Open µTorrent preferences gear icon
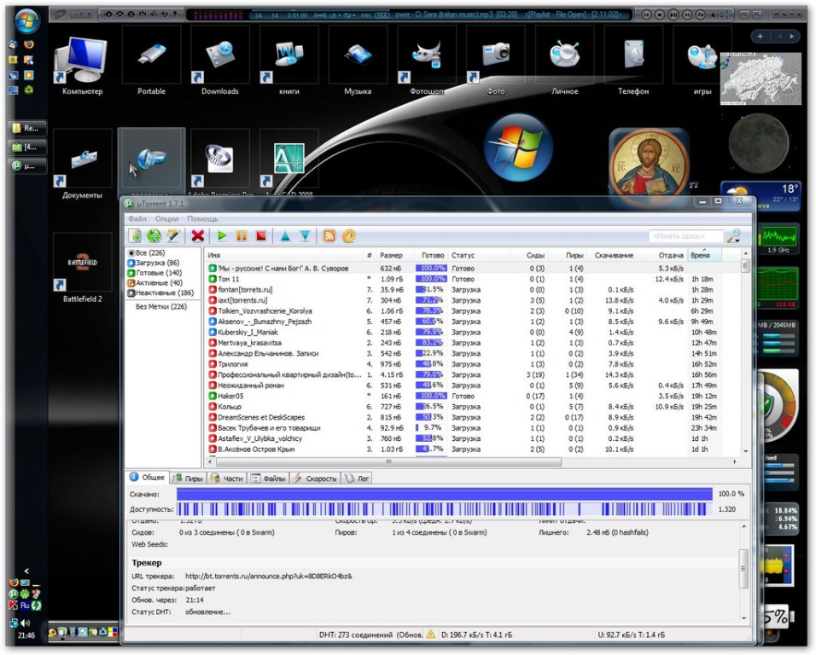 (348, 236)
